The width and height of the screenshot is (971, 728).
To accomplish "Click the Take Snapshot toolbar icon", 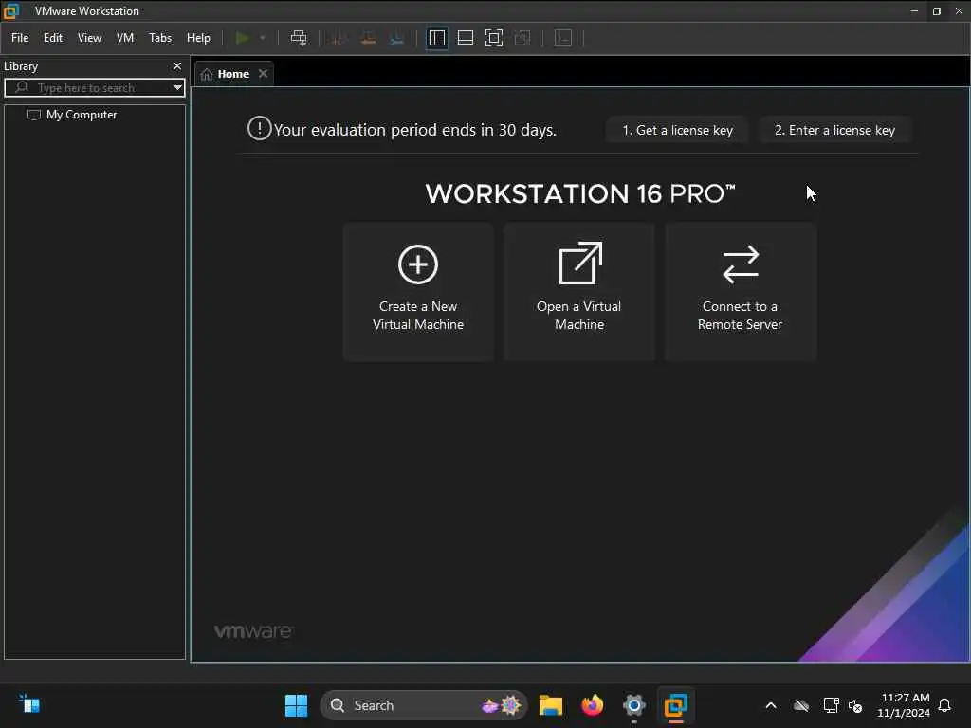I will point(339,38).
